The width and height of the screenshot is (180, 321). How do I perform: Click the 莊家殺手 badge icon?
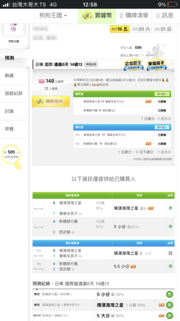[133, 65]
